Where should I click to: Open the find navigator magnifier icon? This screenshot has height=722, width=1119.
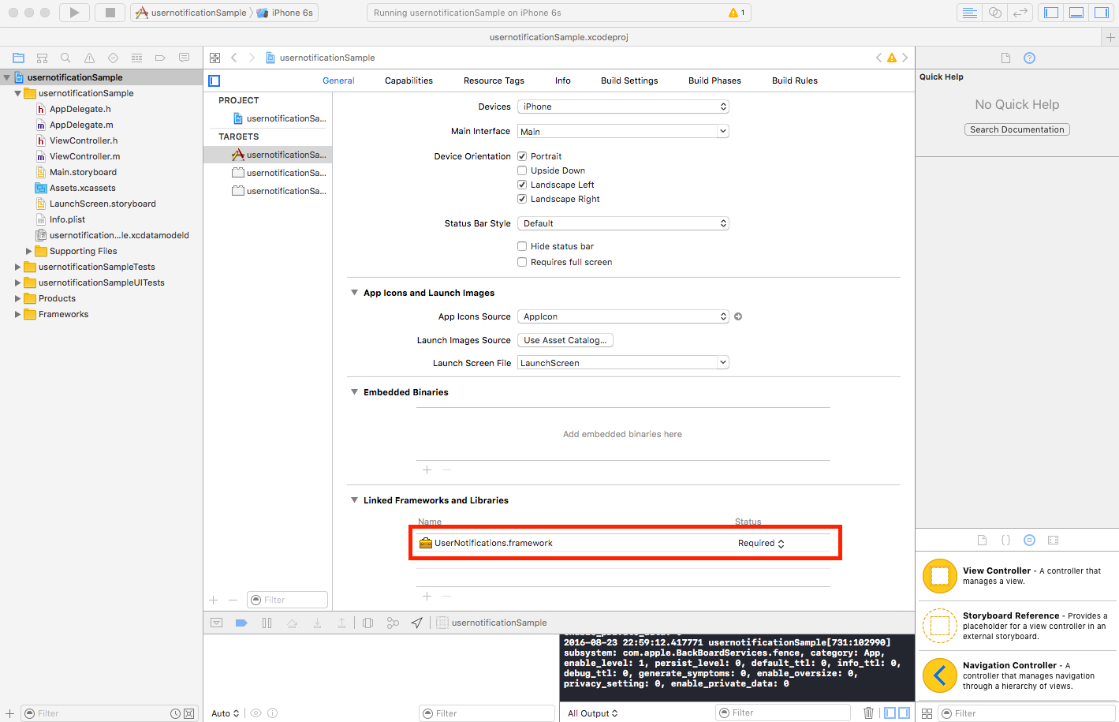(65, 58)
